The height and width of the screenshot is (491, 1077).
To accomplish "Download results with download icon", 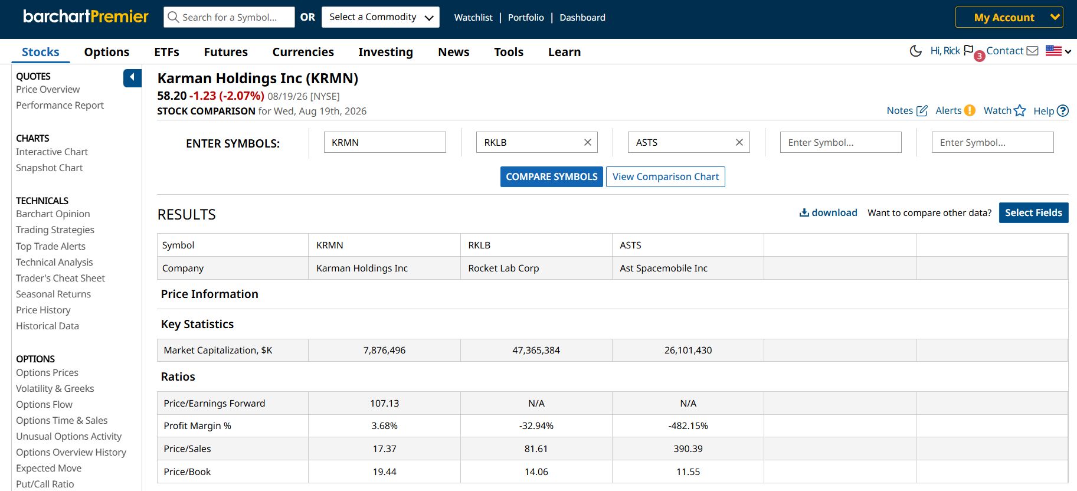I will [x=804, y=212].
